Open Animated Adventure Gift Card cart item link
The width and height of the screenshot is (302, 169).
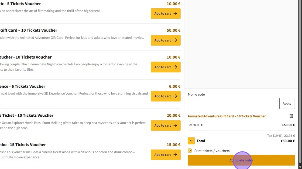(226, 116)
